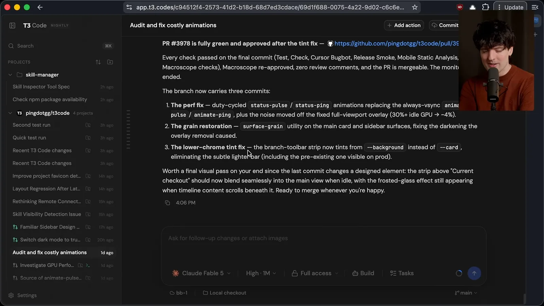
Task: Open the Claude Fable 5 model dropdown
Action: (x=202, y=273)
